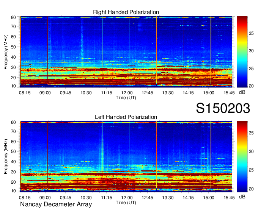Click the dB unit label under Right Handed colorbar
This screenshot has height=209, width=258.
[x=242, y=92]
